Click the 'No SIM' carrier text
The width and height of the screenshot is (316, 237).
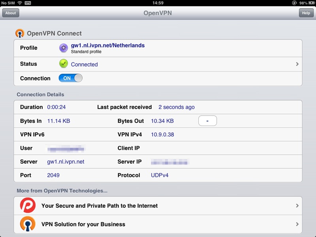(8, 3)
